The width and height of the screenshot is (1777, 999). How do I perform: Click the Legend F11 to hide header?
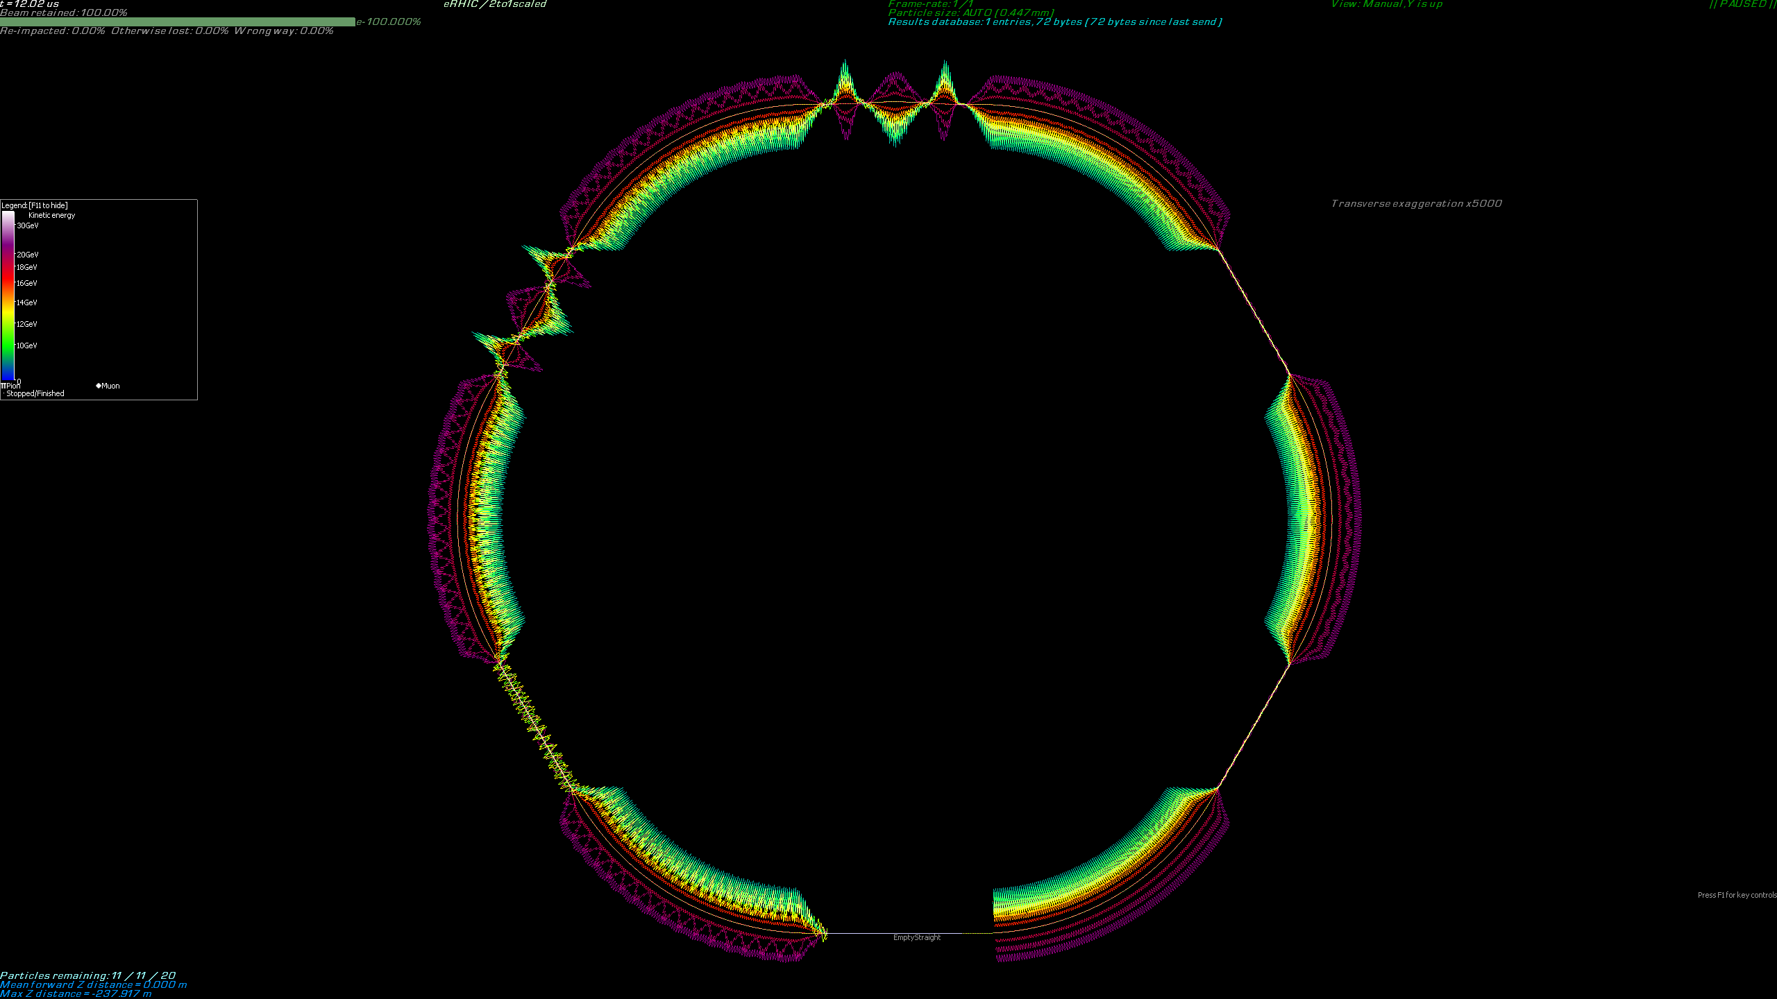35,205
